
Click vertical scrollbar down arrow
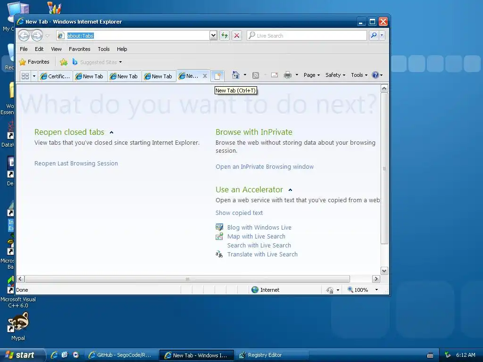pos(384,271)
